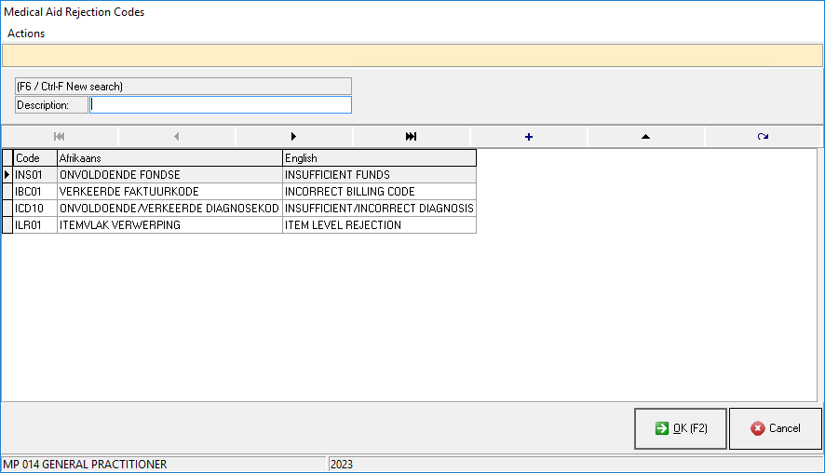Focus the Description search field

(x=221, y=105)
